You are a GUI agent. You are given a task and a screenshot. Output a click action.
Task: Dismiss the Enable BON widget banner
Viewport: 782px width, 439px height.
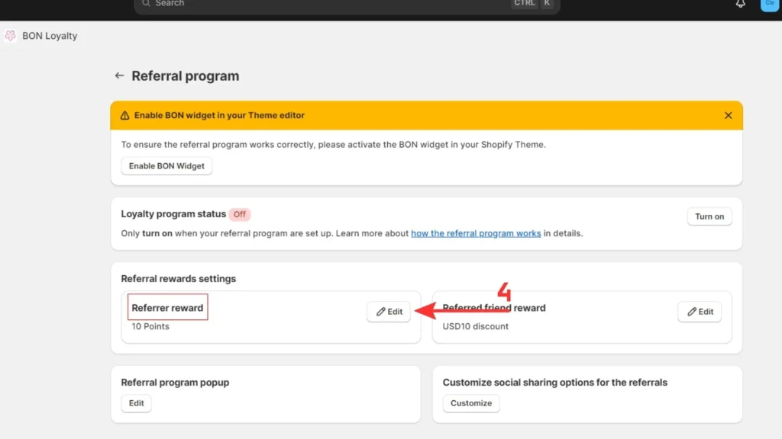coord(728,115)
